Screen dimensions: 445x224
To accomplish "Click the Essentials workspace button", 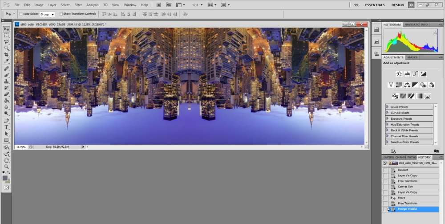I will tap(378, 5).
